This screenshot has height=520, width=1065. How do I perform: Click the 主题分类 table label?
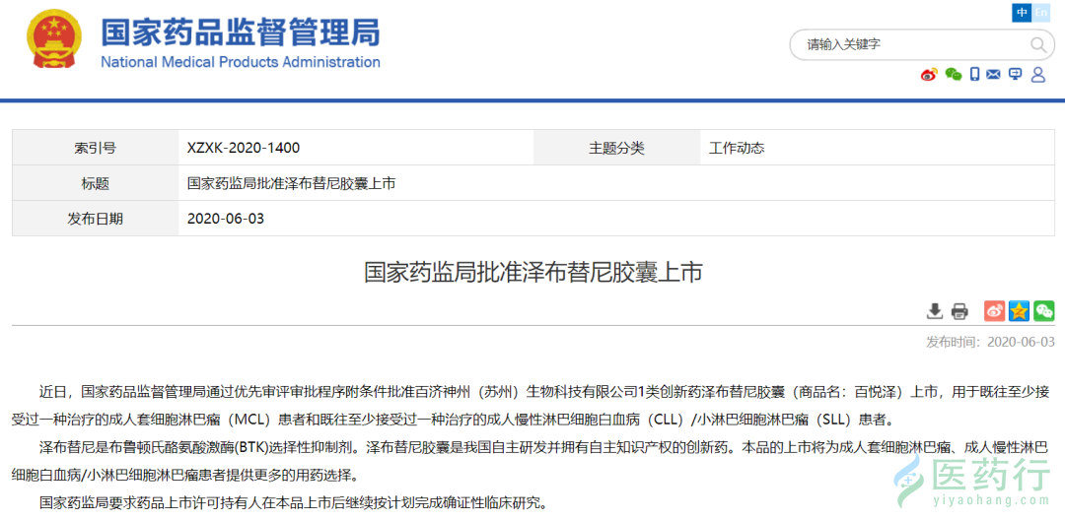(616, 148)
